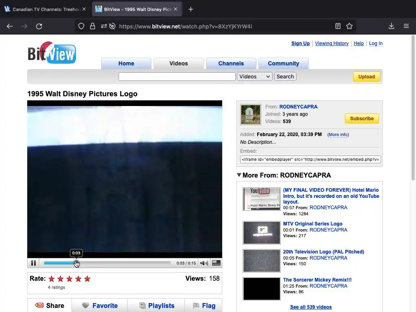Click the padlock site security icon

coord(92,26)
